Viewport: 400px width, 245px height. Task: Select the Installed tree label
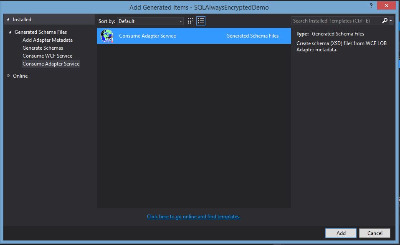(x=22, y=20)
